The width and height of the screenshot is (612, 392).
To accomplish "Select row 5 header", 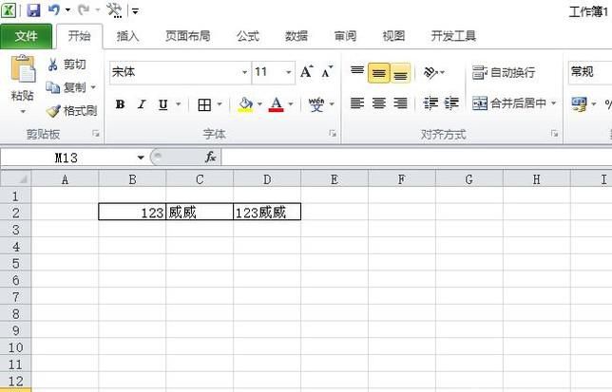I will pos(15,263).
